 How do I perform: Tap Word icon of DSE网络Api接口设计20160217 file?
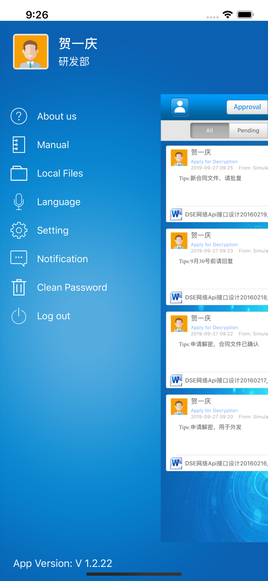[x=176, y=380]
